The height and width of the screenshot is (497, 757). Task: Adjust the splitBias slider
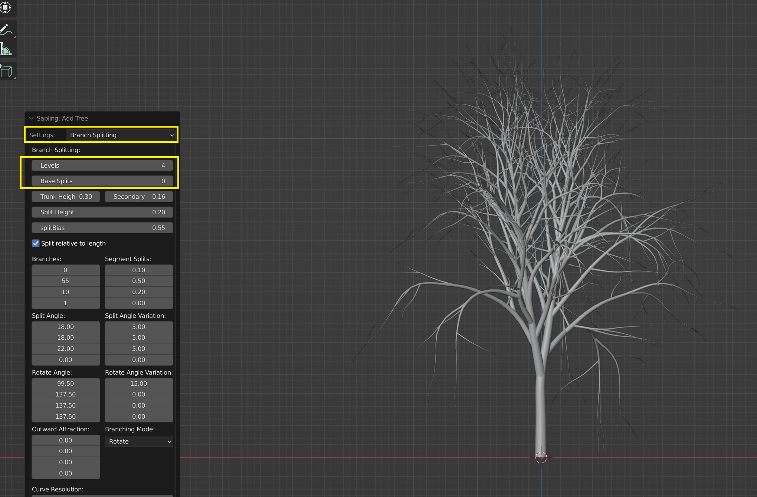pos(102,228)
